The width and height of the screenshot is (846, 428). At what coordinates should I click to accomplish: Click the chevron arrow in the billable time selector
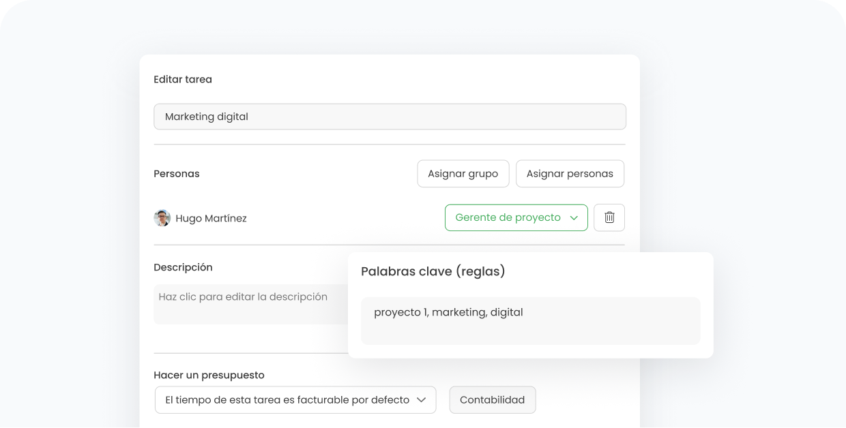click(x=422, y=400)
